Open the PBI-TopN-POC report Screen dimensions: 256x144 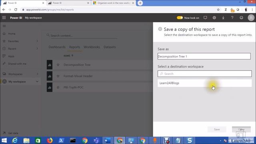click(x=74, y=88)
